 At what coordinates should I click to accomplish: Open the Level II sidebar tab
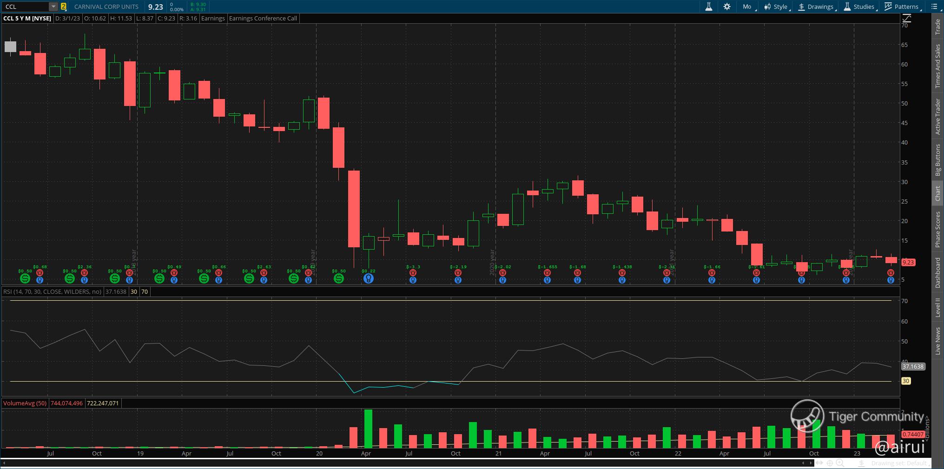[937, 308]
